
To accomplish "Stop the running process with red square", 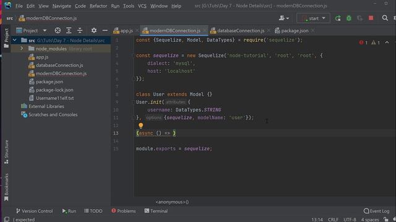I will [x=371, y=18].
